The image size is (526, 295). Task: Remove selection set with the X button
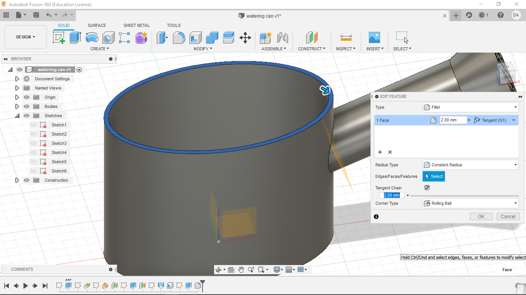point(390,152)
